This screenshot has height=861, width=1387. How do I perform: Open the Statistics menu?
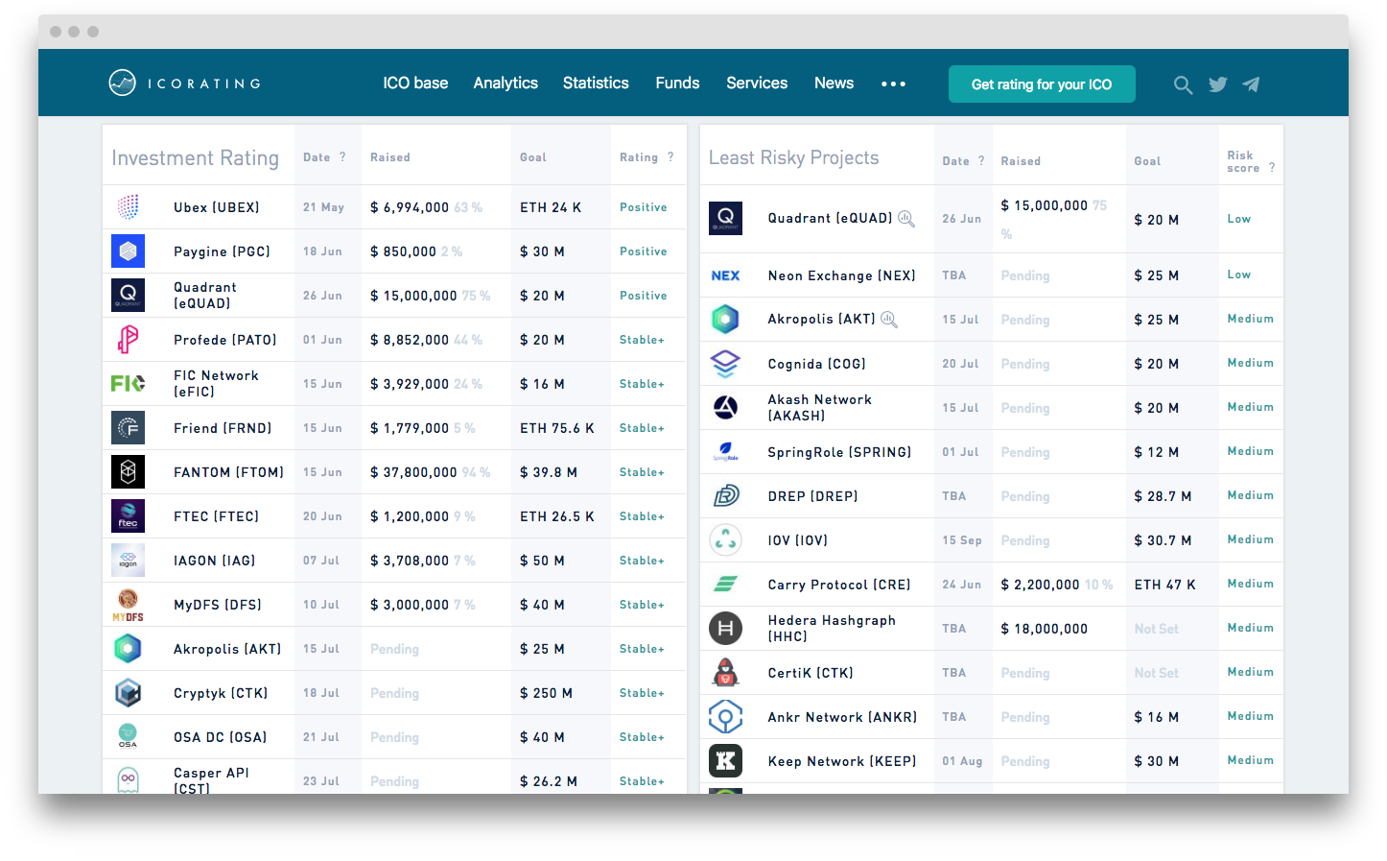click(596, 84)
